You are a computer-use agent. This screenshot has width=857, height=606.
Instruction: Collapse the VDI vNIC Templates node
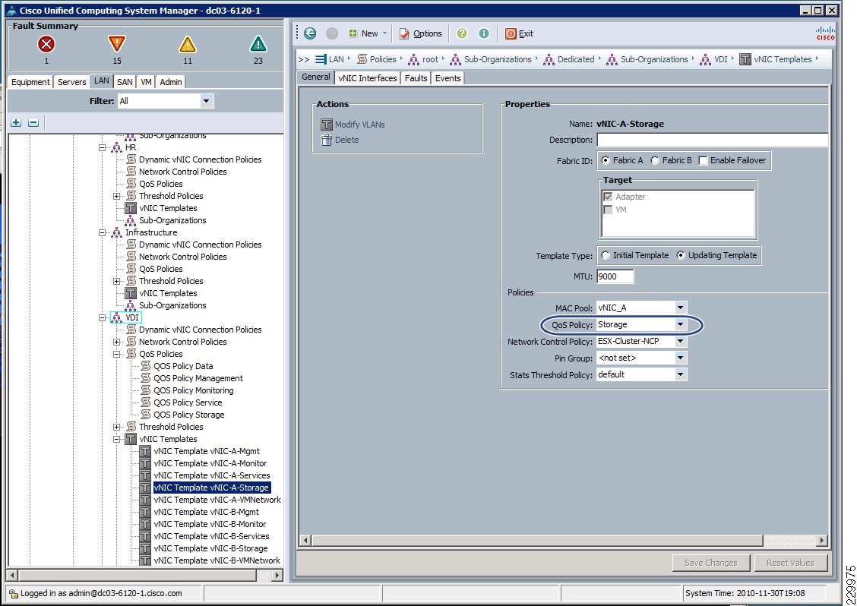click(x=116, y=440)
